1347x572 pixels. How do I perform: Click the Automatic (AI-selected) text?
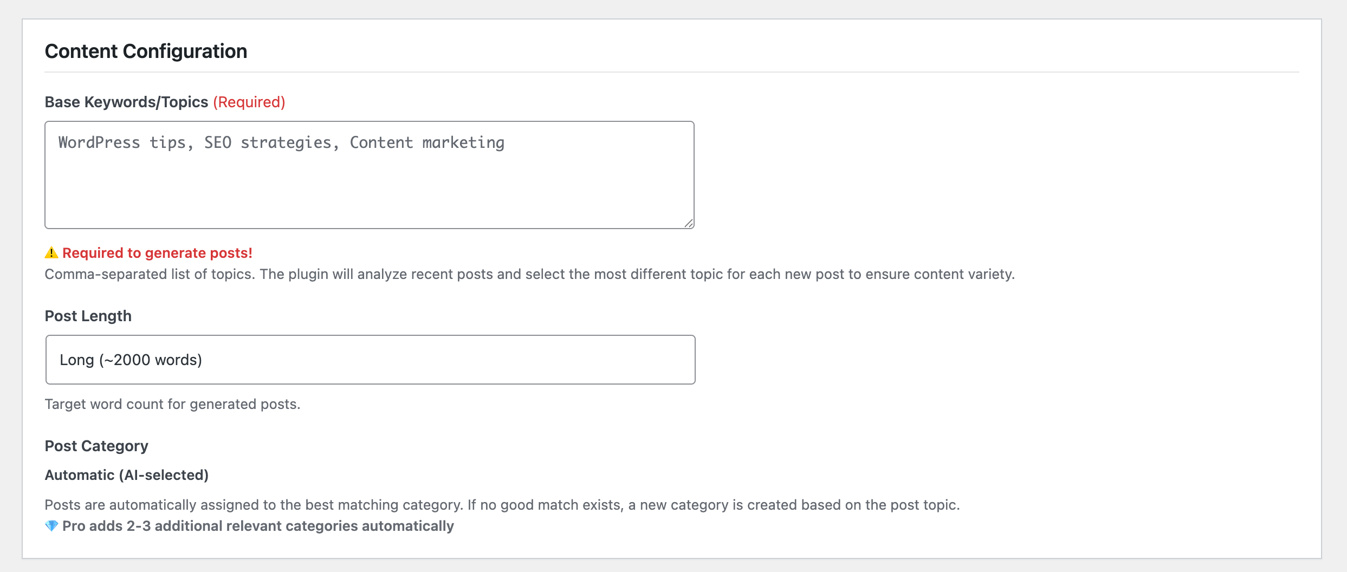coord(127,475)
